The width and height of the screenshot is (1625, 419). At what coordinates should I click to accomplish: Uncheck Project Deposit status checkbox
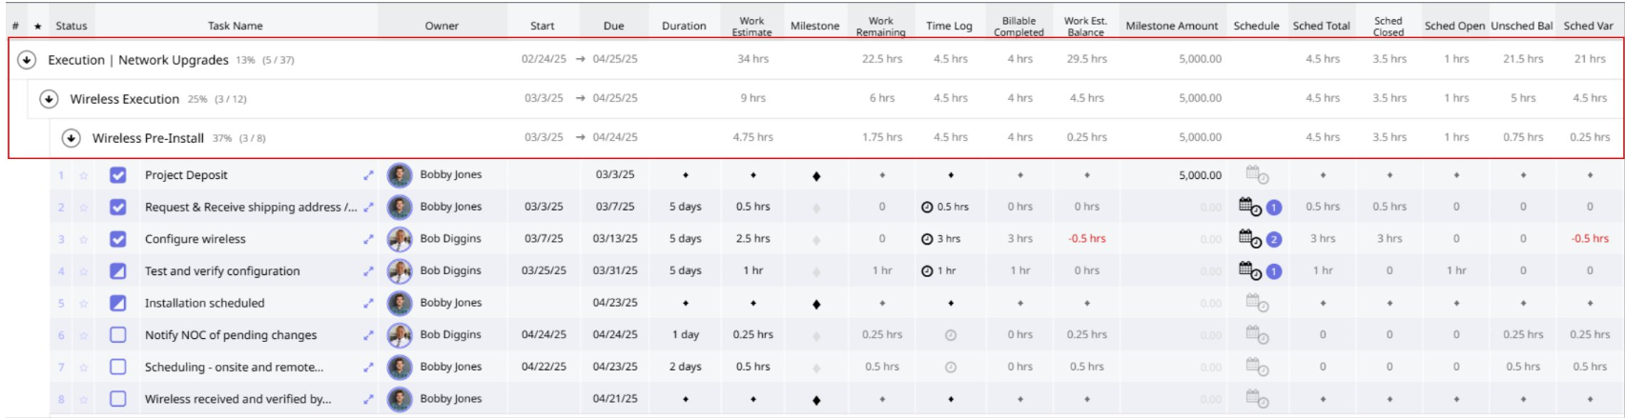coord(118,175)
